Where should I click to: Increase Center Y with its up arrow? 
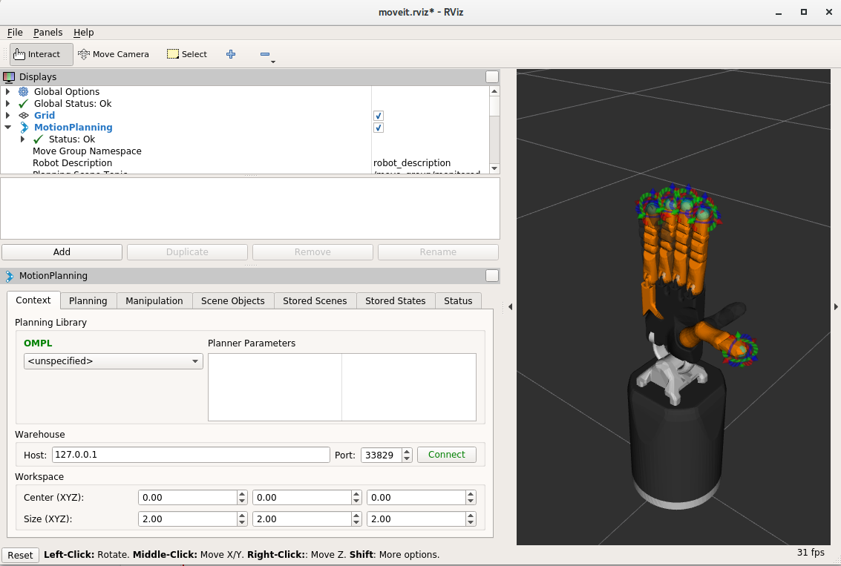[357, 494]
